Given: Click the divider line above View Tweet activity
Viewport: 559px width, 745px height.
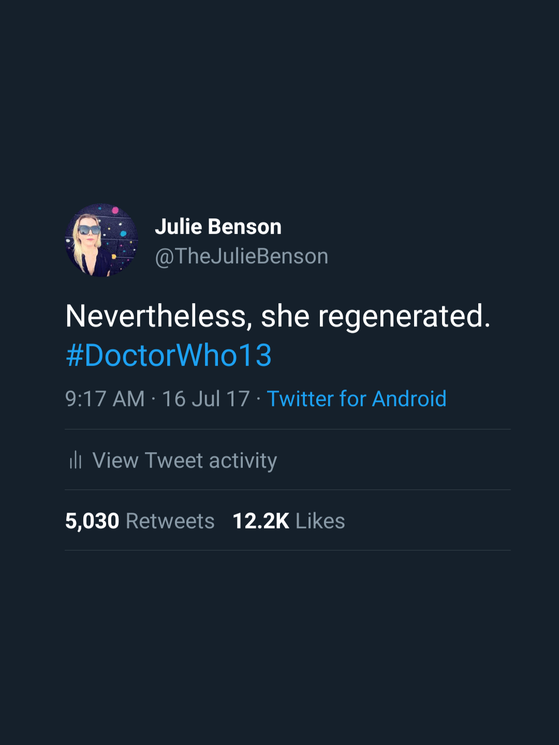Looking at the screenshot, I should (x=288, y=429).
